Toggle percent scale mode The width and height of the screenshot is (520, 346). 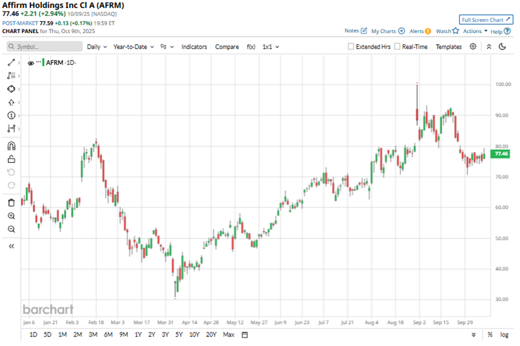pyautogui.click(x=490, y=335)
